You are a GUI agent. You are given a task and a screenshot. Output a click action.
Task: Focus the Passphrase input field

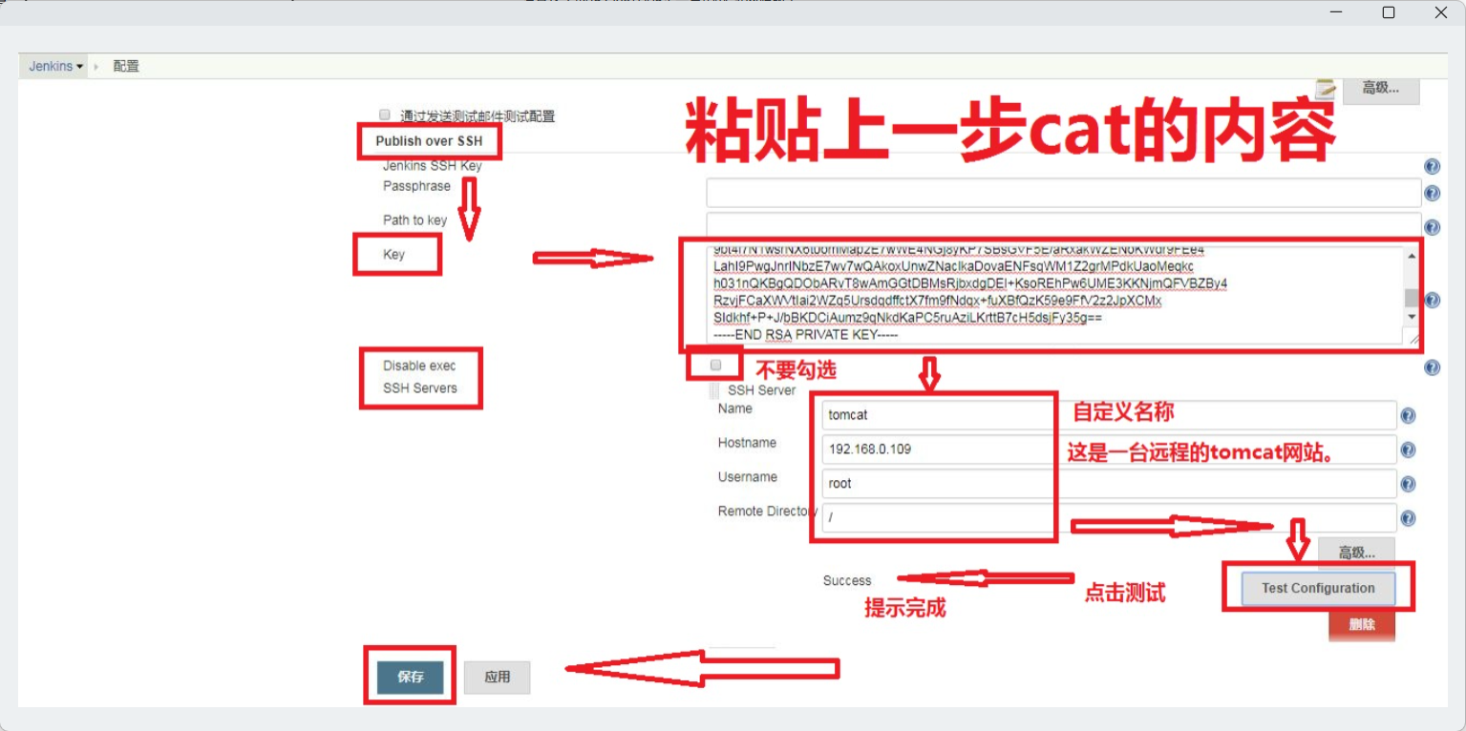(1064, 193)
